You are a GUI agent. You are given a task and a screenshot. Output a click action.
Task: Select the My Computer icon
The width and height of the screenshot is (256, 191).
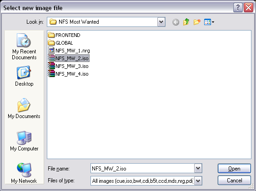pyautogui.click(x=24, y=141)
